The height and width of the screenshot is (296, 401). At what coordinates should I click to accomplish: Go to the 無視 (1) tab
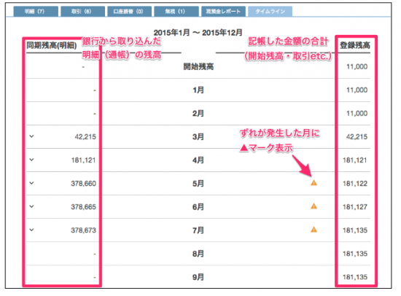click(x=176, y=12)
